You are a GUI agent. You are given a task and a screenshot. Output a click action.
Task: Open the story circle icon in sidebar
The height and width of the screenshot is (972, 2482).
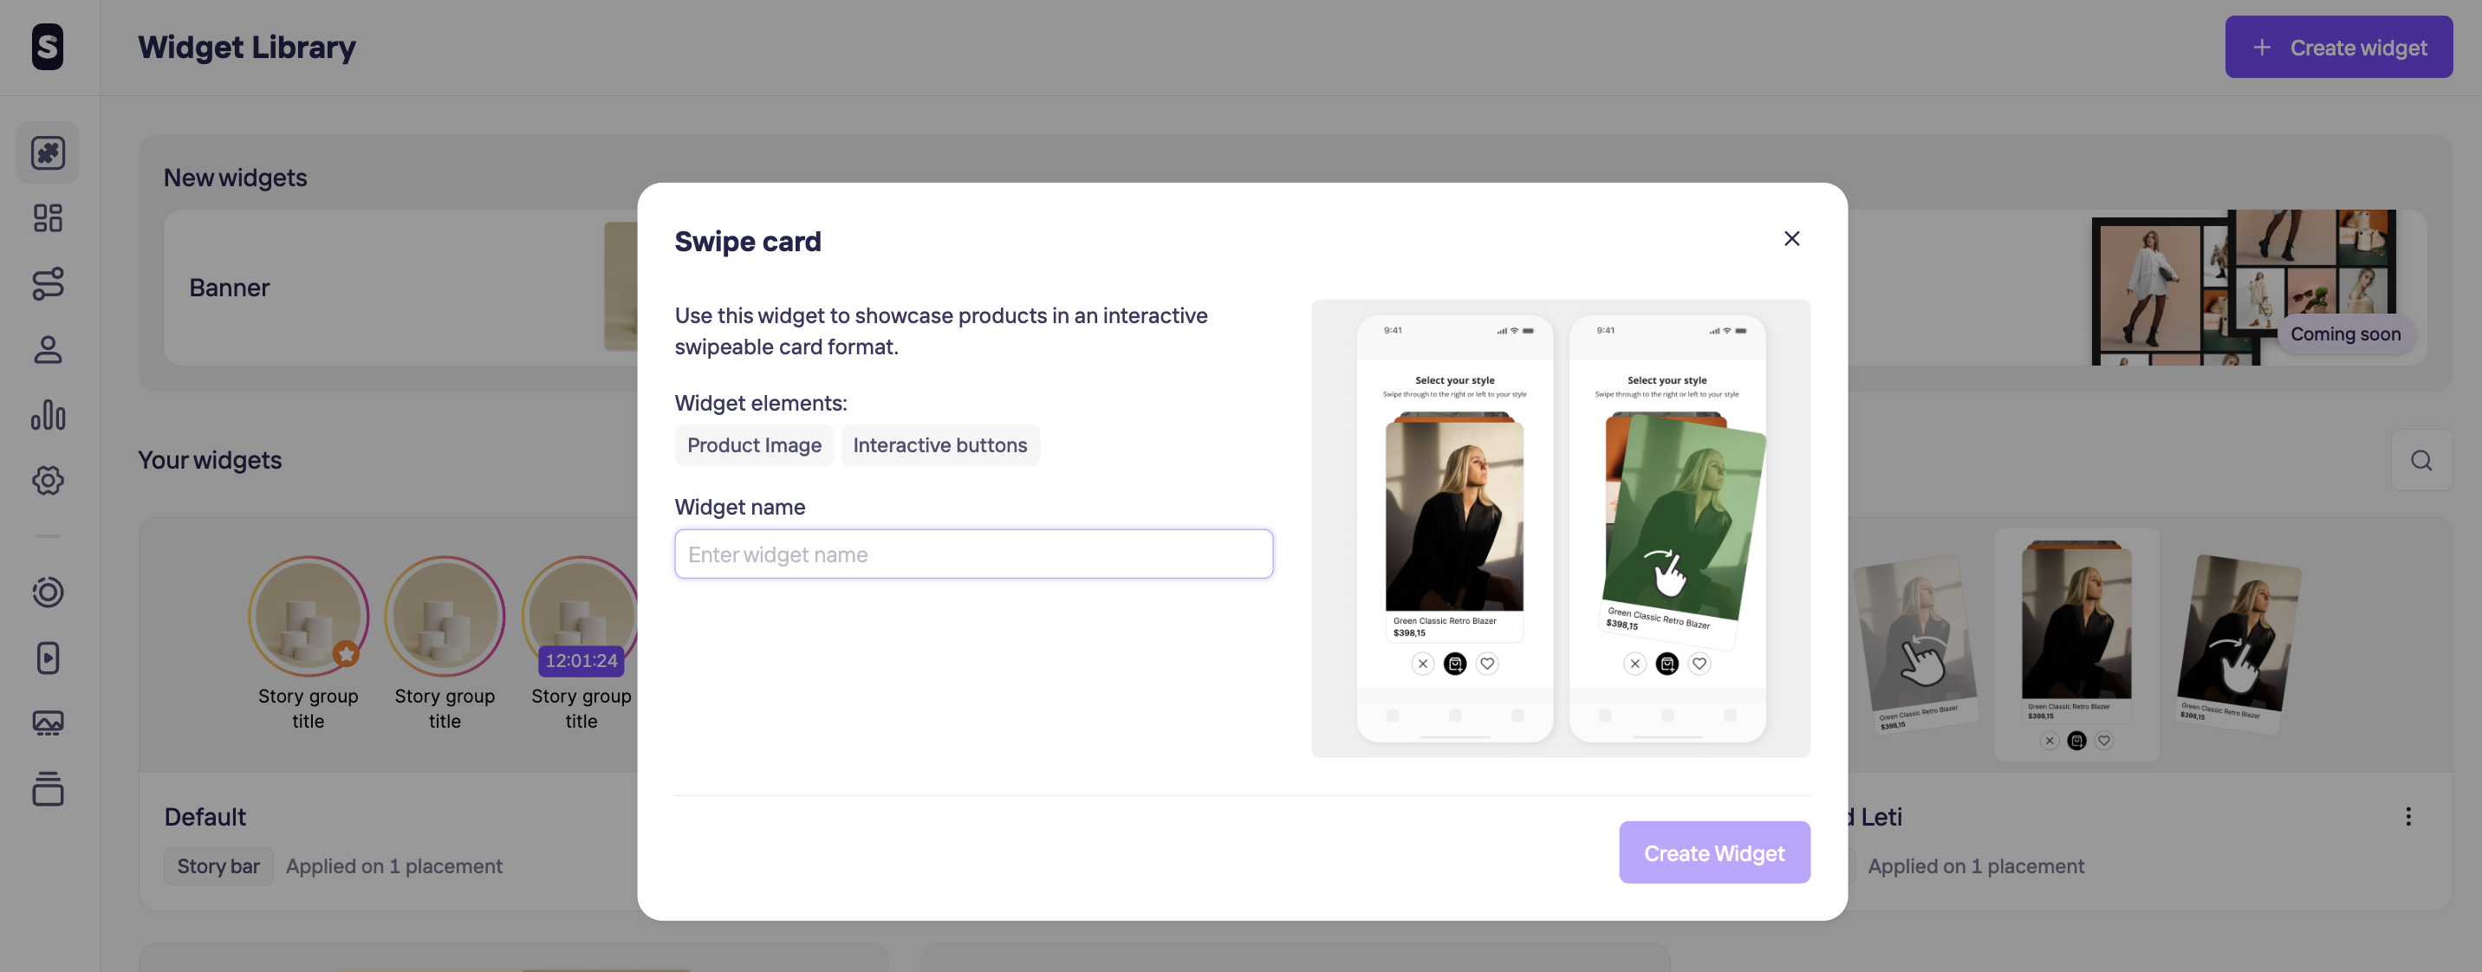tap(47, 592)
